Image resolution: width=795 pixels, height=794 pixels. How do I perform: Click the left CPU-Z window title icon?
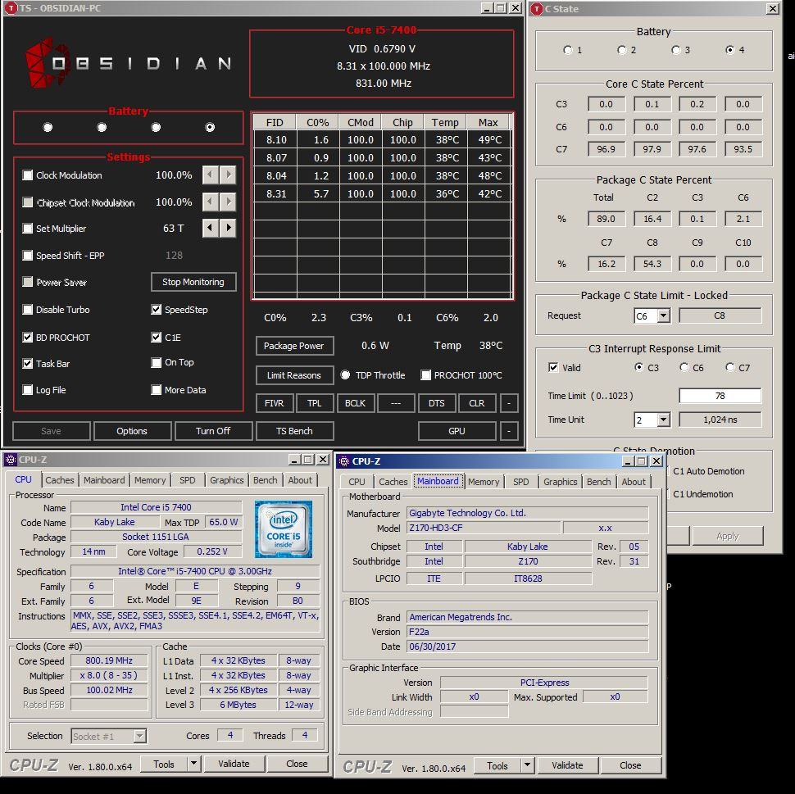coord(10,460)
